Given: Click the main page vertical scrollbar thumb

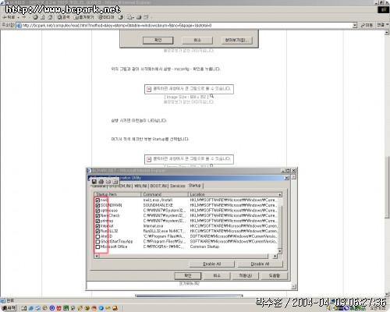Looking at the screenshot, I should pyautogui.click(x=388, y=186).
